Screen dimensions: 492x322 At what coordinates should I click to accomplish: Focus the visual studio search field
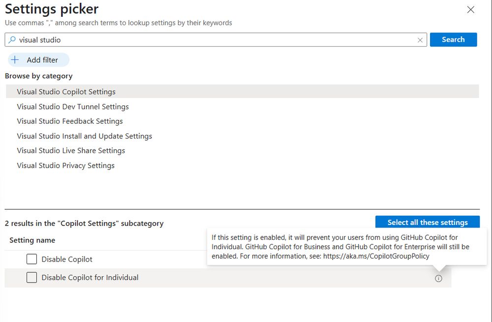pyautogui.click(x=215, y=40)
